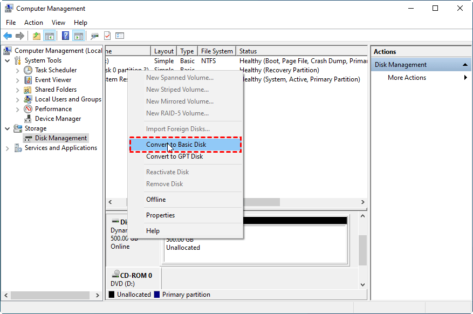473x314 pixels.
Task: Click volume list horizontal scrollbar right arrow
Action: click(362, 202)
